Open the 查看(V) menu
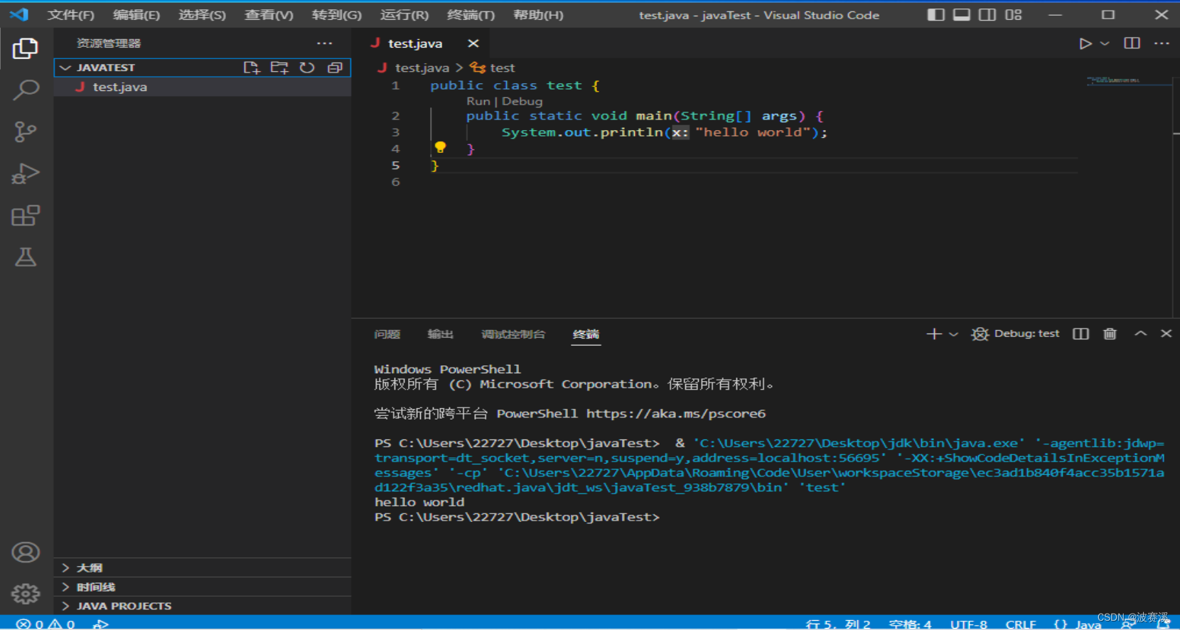Viewport: 1180px width, 630px height. point(269,15)
